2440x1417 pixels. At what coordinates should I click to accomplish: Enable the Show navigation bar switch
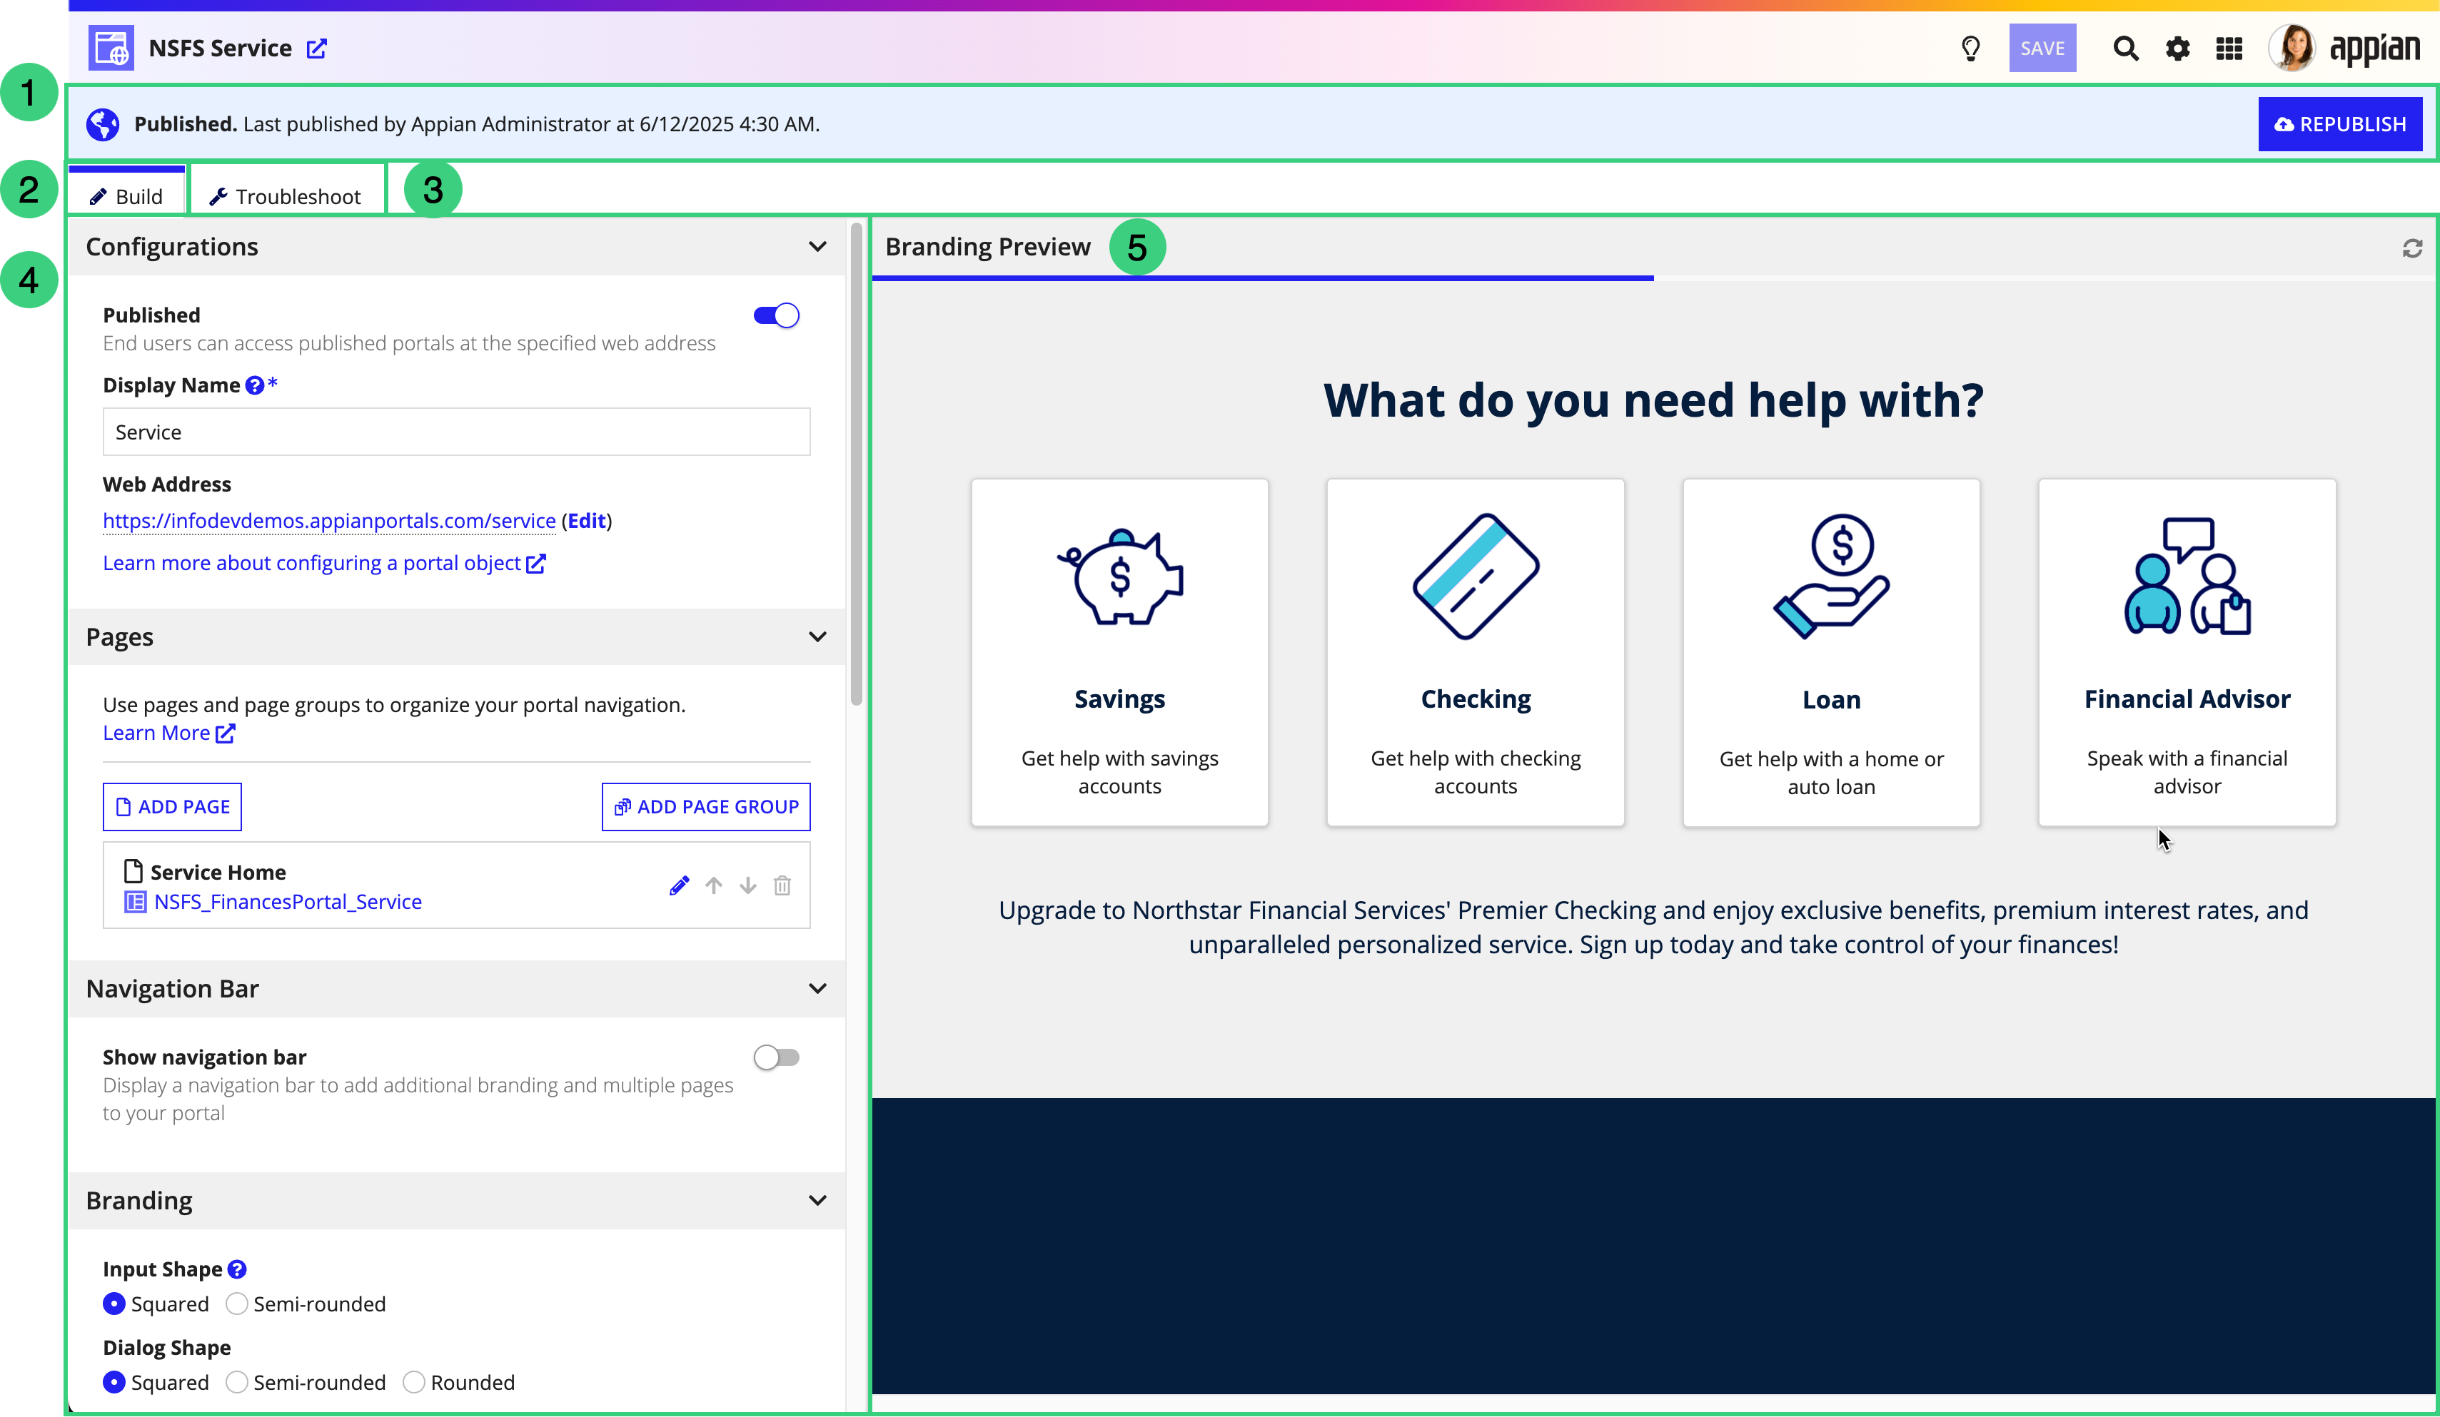[777, 1058]
